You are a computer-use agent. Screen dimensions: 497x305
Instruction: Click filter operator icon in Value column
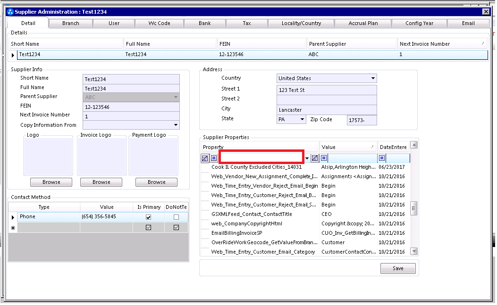tap(324, 158)
